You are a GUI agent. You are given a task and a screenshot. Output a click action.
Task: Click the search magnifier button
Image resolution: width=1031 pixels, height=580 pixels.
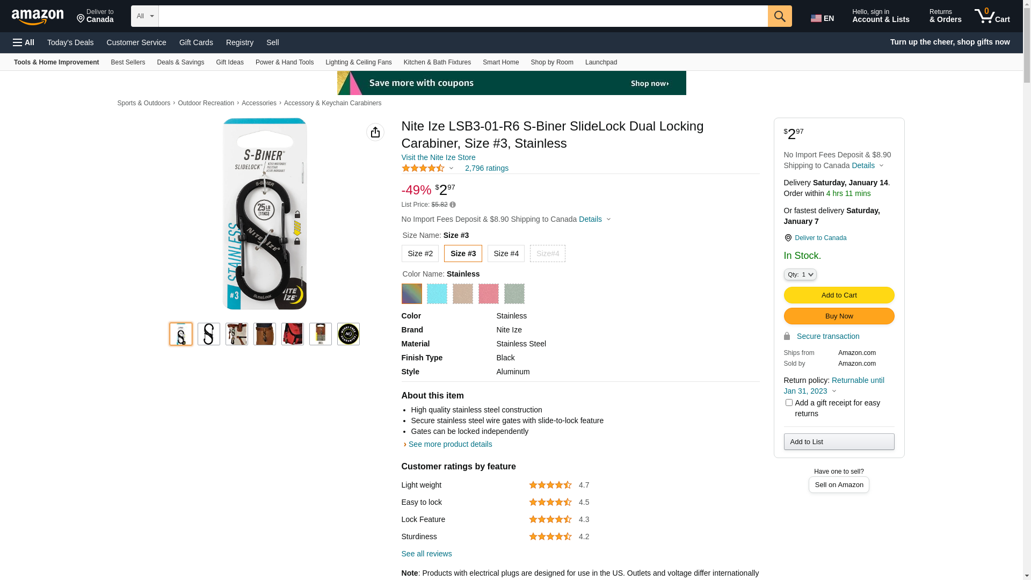click(779, 16)
